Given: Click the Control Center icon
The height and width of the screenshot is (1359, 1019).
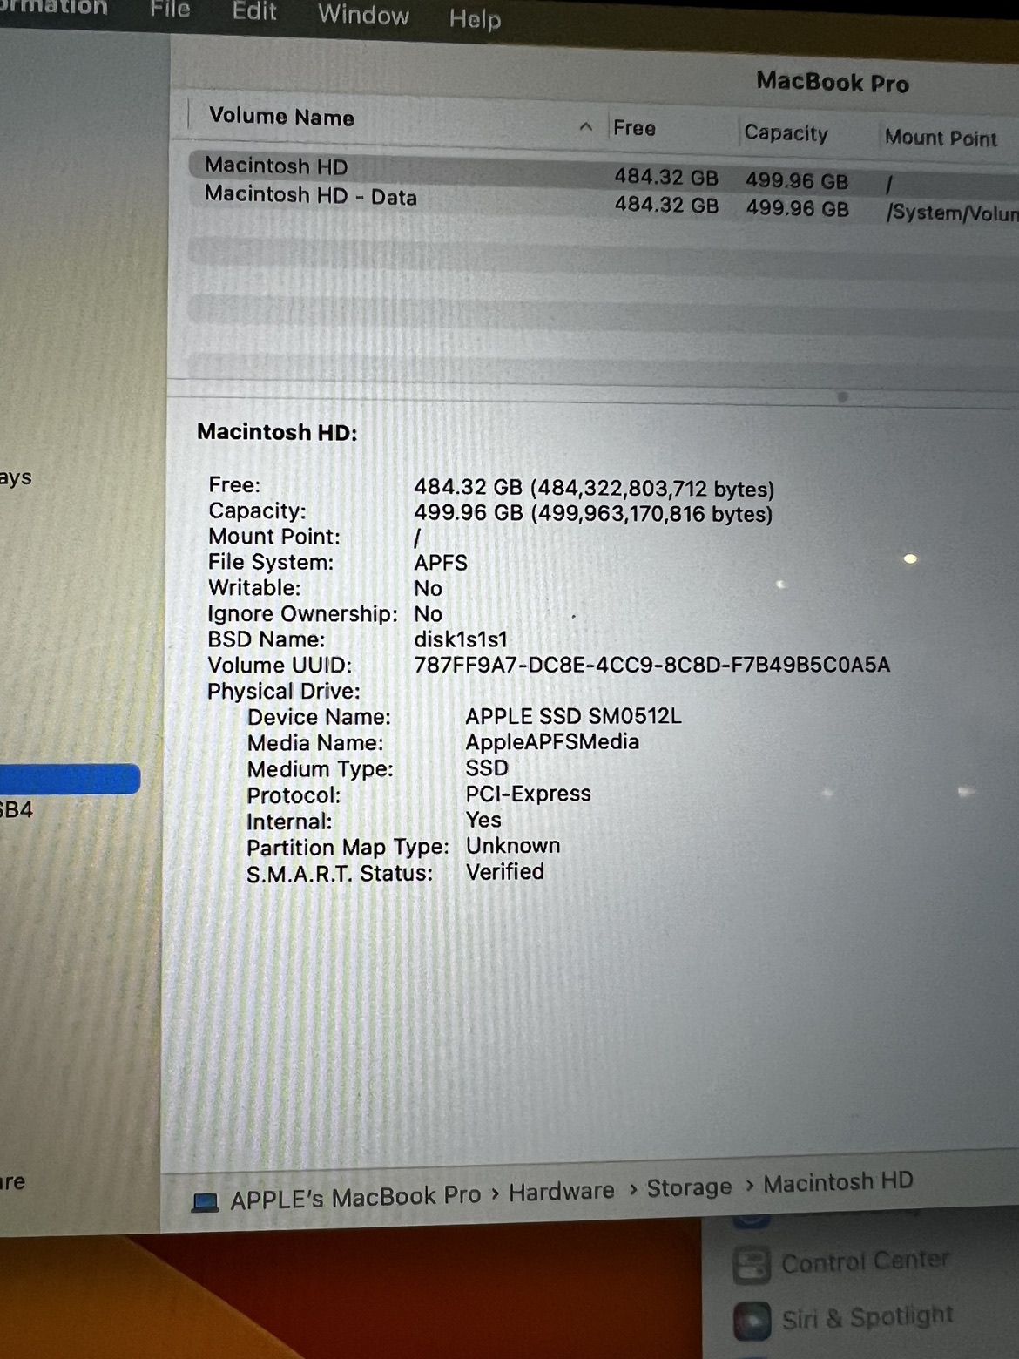Looking at the screenshot, I should click(x=752, y=1264).
